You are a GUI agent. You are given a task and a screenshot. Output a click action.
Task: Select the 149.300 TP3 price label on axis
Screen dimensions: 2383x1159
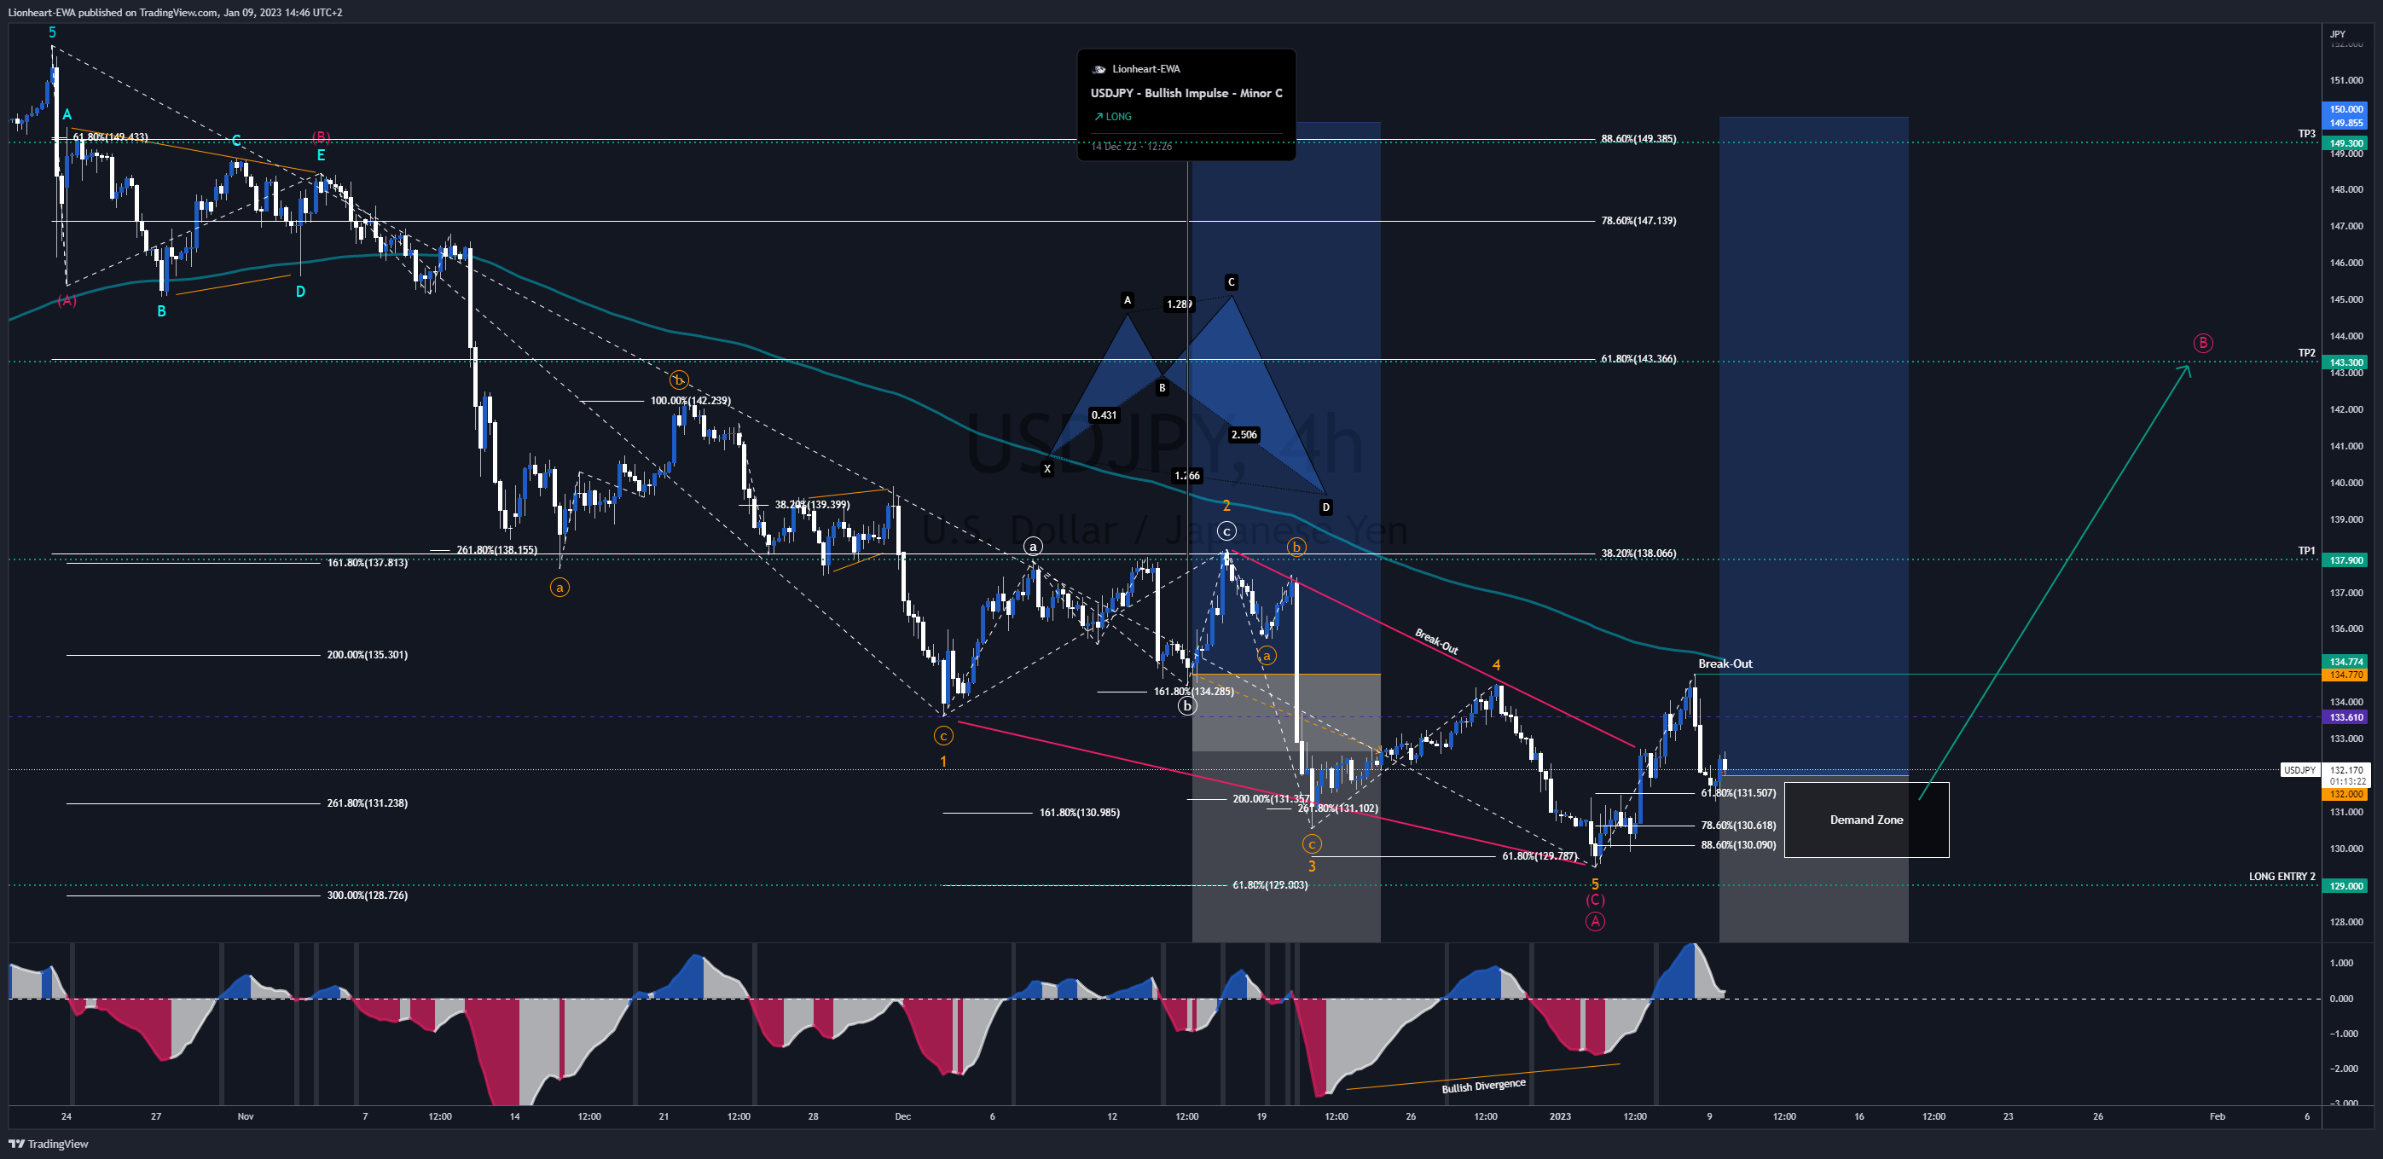pos(2346,143)
